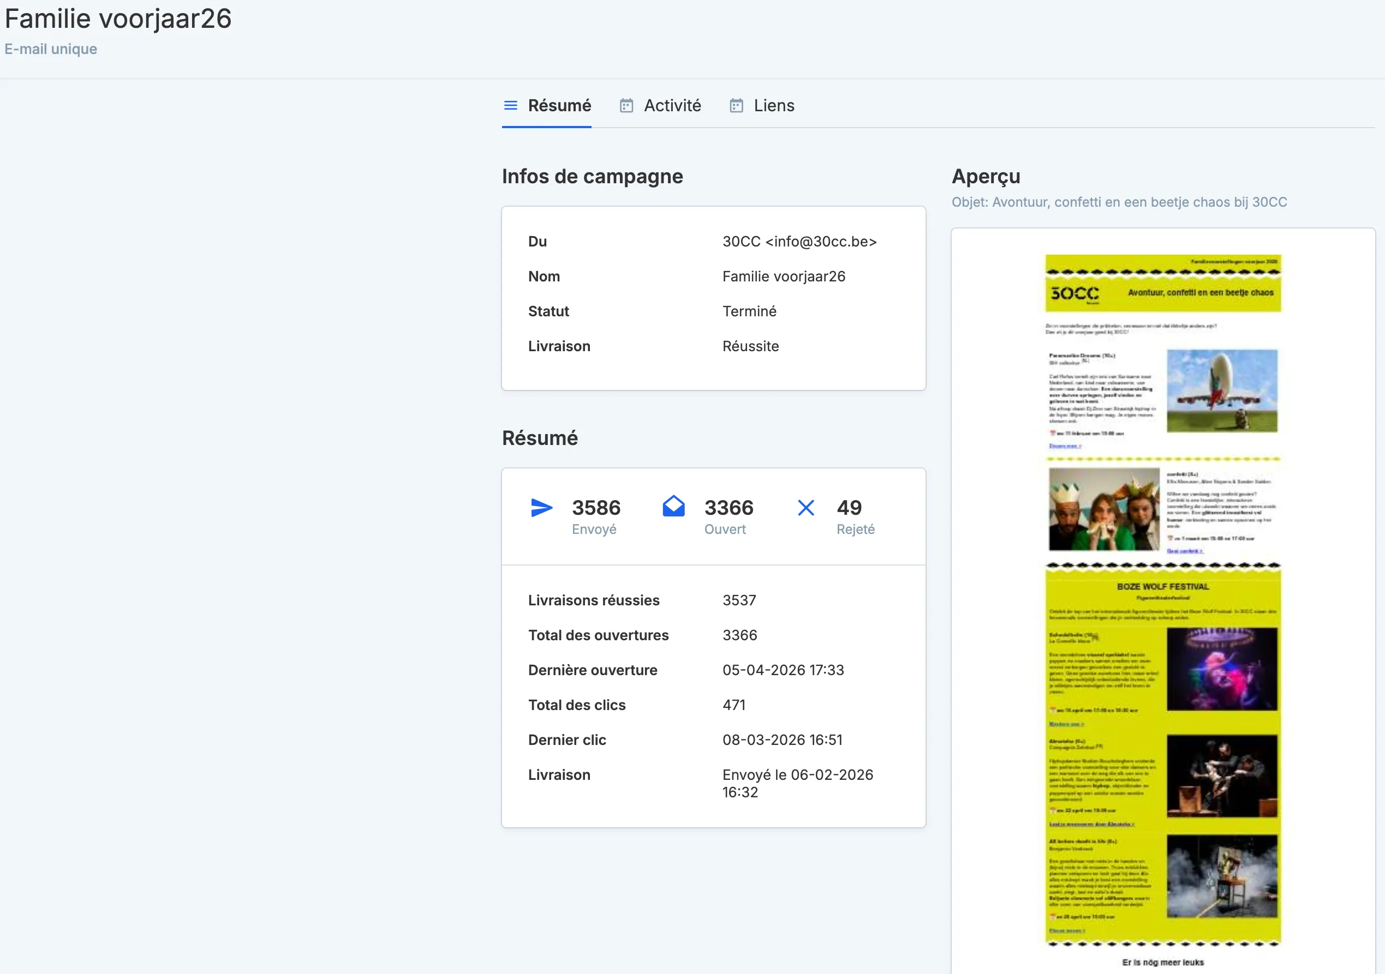
Task: Select Total des clics value 471
Action: [x=733, y=705]
